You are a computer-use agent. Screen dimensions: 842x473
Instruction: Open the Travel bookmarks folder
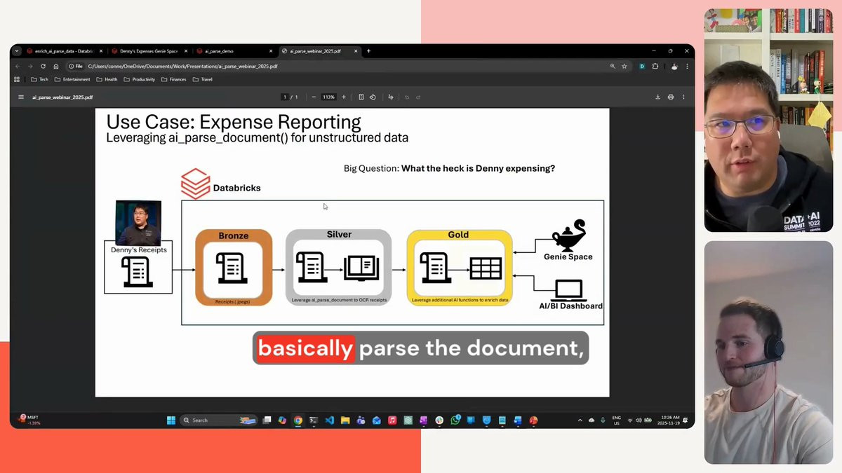click(x=203, y=79)
